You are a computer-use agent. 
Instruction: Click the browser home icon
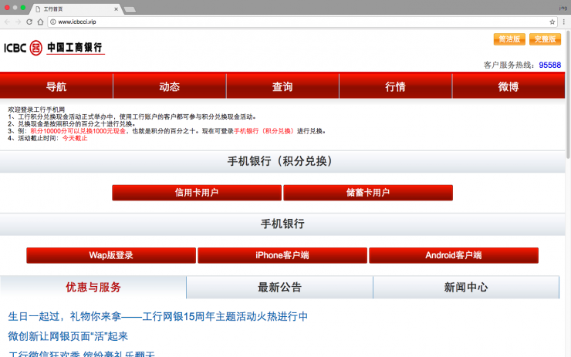(x=40, y=22)
